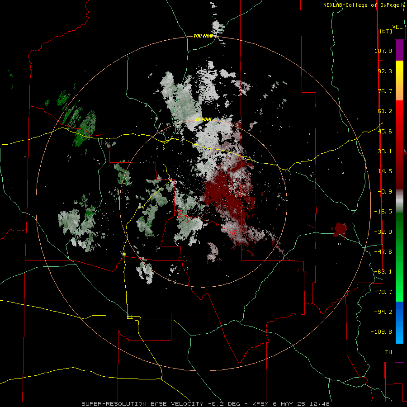Viewport: 407px width, 407px height.
Task: Pick the yellow-orange segment of the color bar
Action: (x=399, y=80)
